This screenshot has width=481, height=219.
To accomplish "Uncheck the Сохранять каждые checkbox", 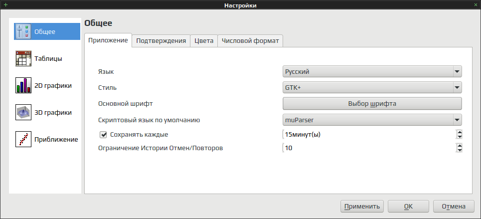I will 103,134.
